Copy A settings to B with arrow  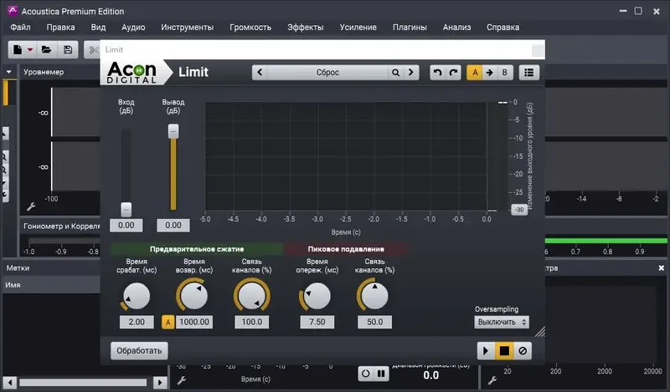(490, 73)
